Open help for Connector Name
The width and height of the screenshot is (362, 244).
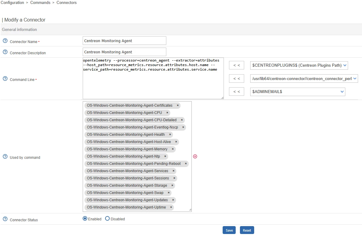pyautogui.click(x=5, y=41)
